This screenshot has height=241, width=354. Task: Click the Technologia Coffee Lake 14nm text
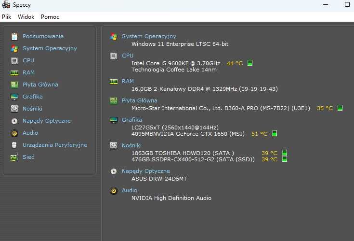(x=174, y=70)
